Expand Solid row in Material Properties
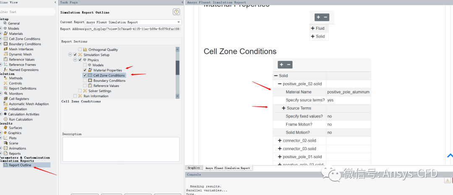The height and width of the screenshot is (195, 453). click(312, 36)
